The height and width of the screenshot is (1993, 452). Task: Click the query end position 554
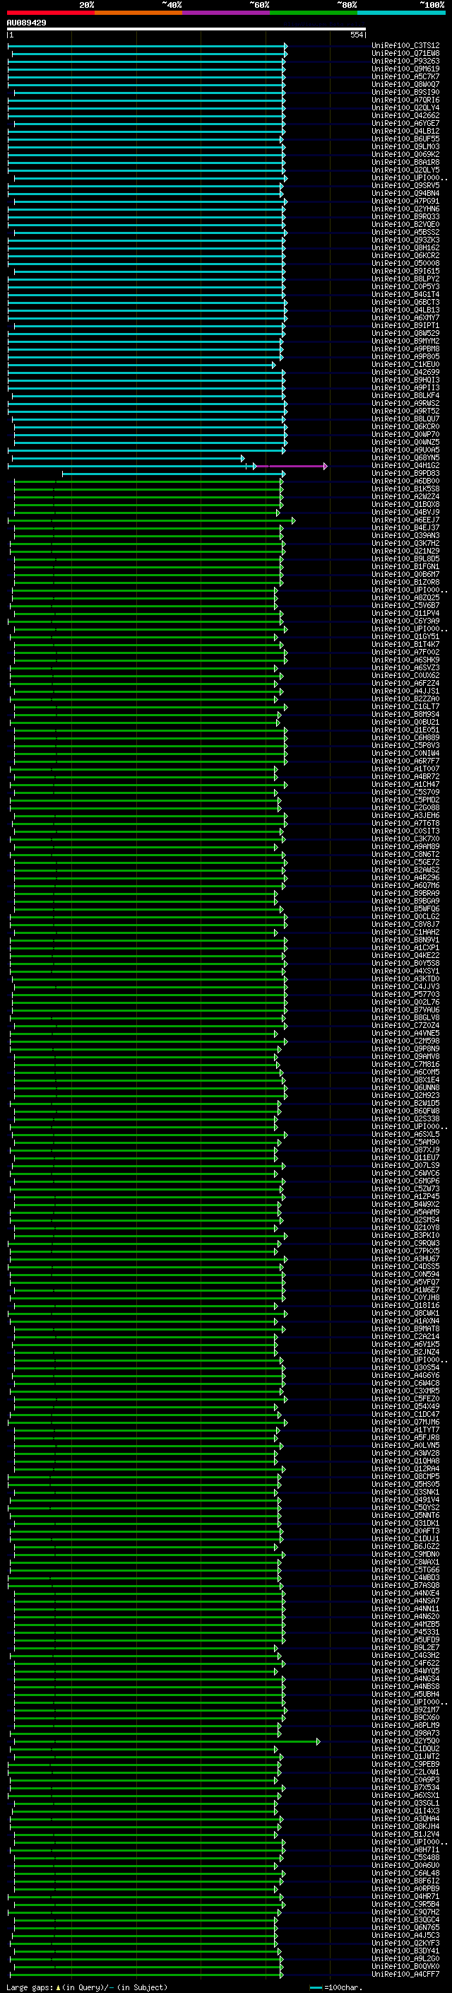[x=357, y=35]
